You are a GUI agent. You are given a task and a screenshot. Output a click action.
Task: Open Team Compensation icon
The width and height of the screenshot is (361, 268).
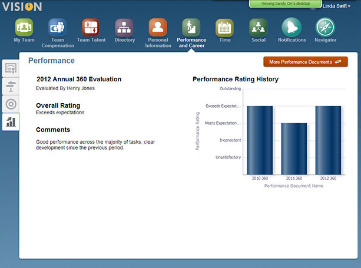click(x=57, y=27)
